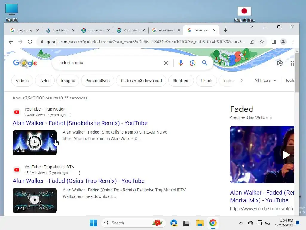306x230 pixels.
Task: Click the site padlock icon
Action: tap(42, 42)
